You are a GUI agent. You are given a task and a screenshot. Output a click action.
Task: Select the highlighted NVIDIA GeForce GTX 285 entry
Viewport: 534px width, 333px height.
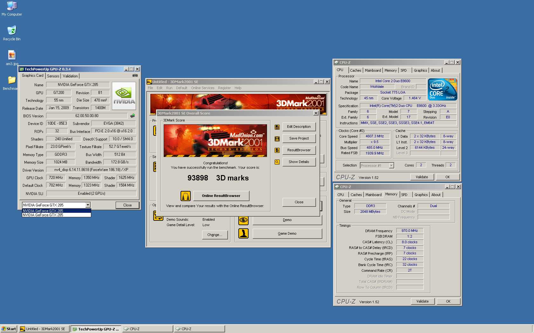57,211
